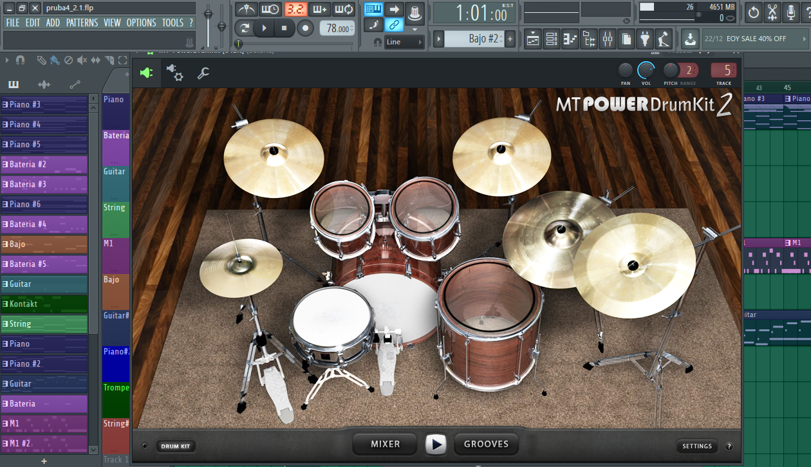Open the Browser view
The image size is (811, 467).
[589, 39]
